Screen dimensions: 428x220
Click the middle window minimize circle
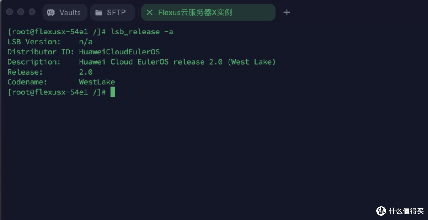coord(21,12)
